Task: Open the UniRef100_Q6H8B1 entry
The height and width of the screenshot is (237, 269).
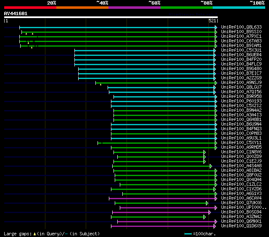Action: coord(241,120)
